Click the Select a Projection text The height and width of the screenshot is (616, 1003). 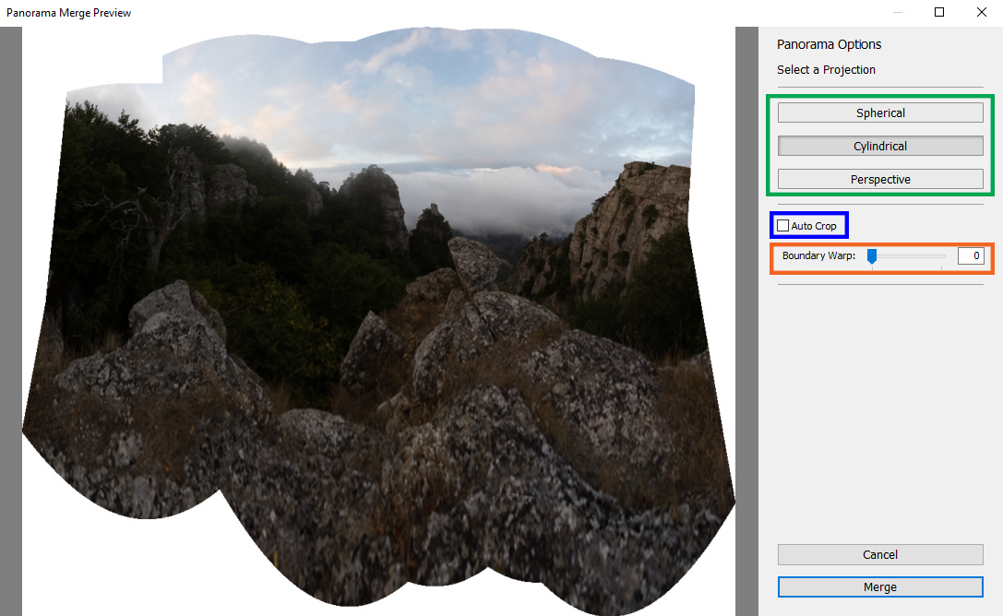(826, 70)
